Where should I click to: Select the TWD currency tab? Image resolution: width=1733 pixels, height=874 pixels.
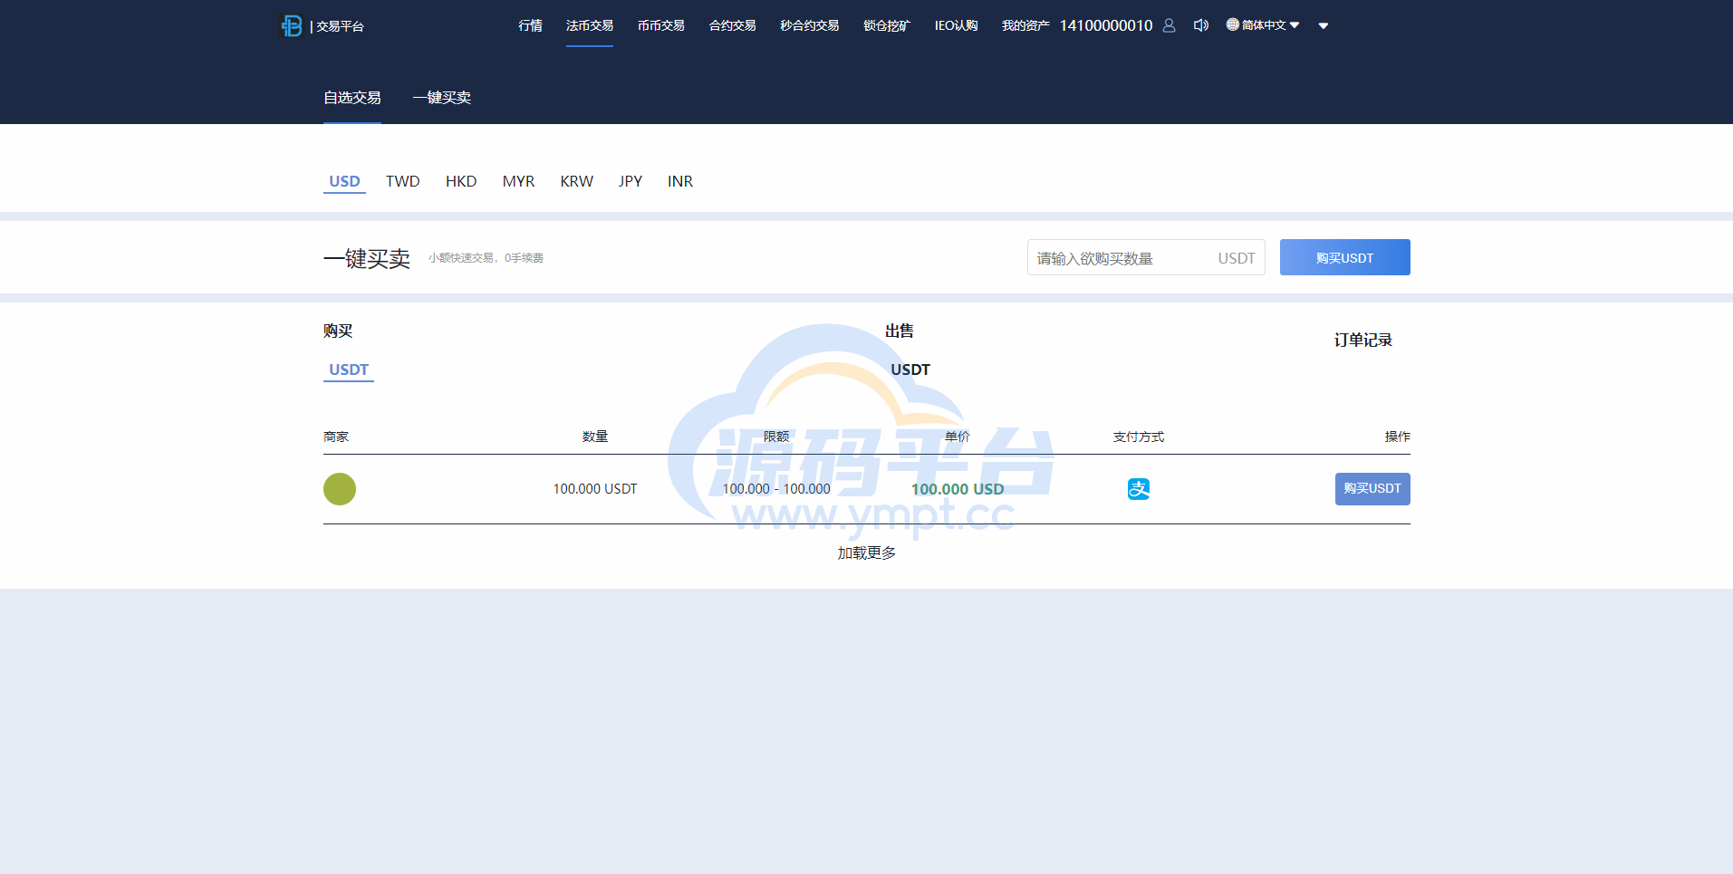pyautogui.click(x=403, y=181)
